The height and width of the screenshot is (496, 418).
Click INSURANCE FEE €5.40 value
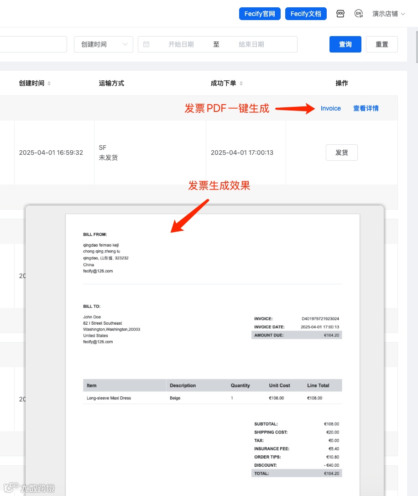click(x=334, y=449)
